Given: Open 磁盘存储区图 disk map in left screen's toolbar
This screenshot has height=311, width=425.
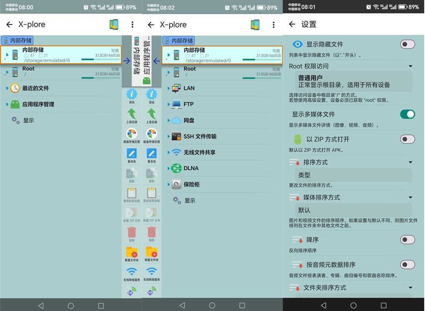Looking at the screenshot, I should coord(132,136).
